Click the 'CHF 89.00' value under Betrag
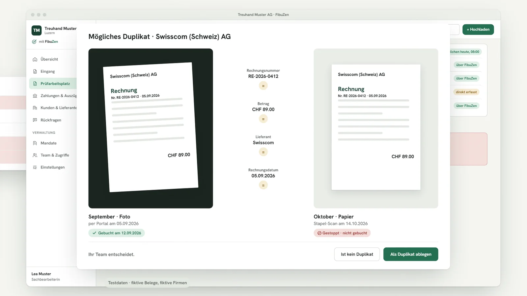527x296 pixels. tap(263, 110)
